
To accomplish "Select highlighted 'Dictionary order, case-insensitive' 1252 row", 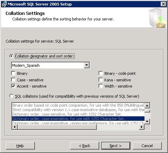I will click(78, 119).
